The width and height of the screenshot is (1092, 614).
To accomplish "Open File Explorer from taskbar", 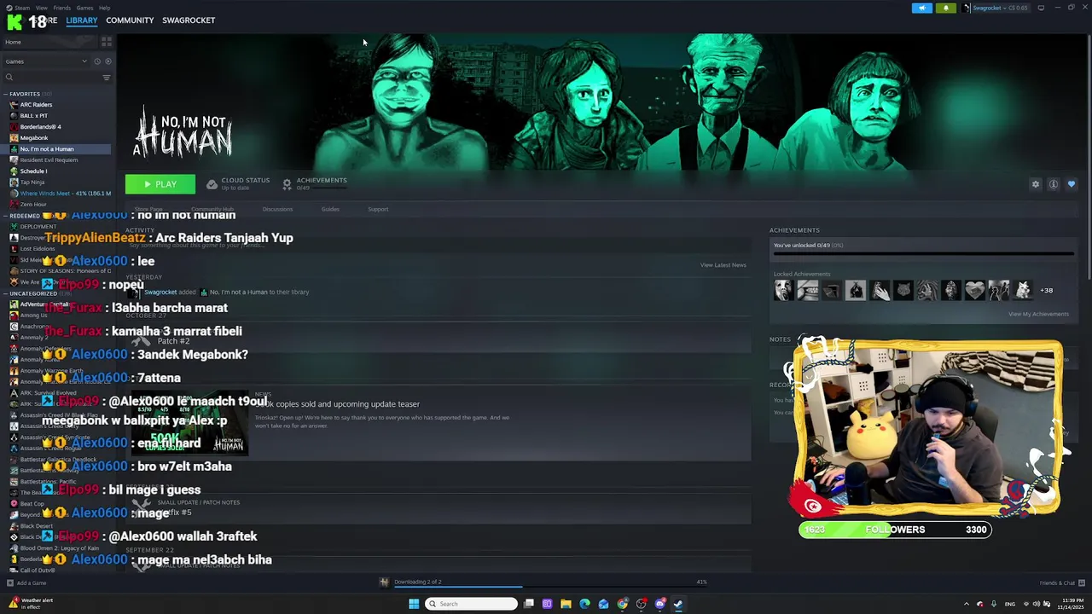I will [x=566, y=604].
